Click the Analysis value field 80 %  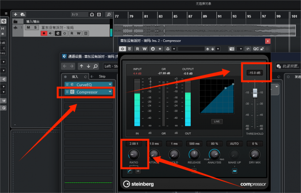(x=214, y=144)
